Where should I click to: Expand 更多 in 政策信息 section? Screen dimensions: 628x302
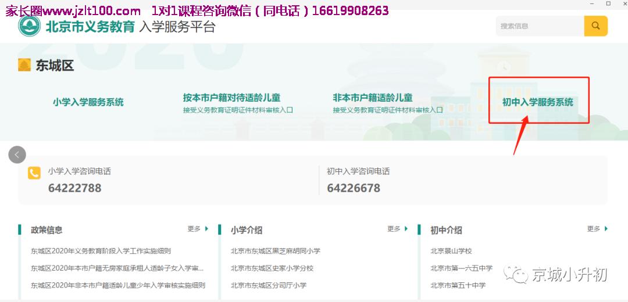coord(198,229)
